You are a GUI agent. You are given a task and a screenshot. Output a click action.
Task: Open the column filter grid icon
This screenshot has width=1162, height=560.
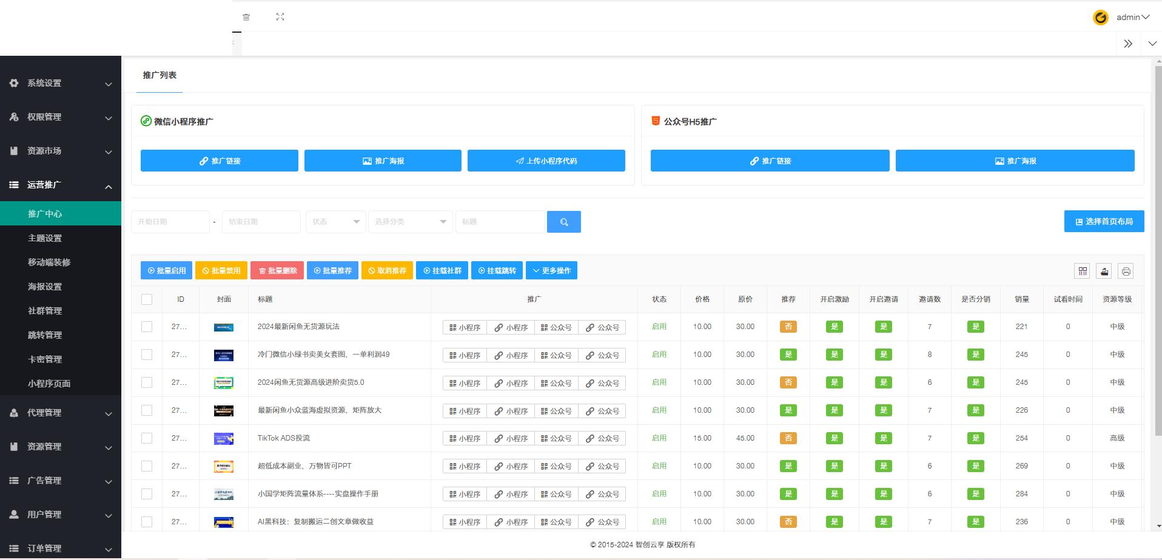point(1083,271)
